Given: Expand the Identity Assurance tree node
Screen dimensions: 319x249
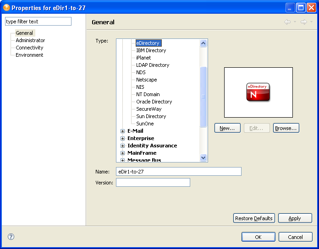Looking at the screenshot, I should point(122,146).
